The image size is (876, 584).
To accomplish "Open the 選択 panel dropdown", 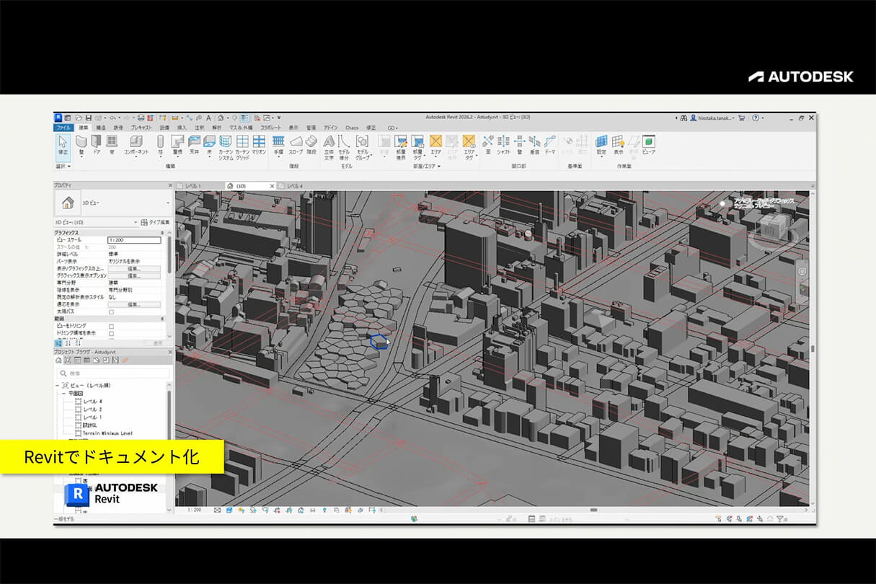I will tap(62, 166).
